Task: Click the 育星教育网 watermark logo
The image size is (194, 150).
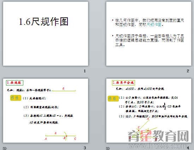Action: pos(158,136)
